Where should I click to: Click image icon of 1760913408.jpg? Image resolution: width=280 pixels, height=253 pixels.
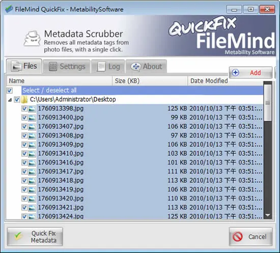(x=32, y=136)
